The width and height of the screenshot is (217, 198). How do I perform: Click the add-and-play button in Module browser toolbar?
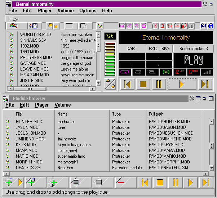pyautogui.click(x=14, y=183)
